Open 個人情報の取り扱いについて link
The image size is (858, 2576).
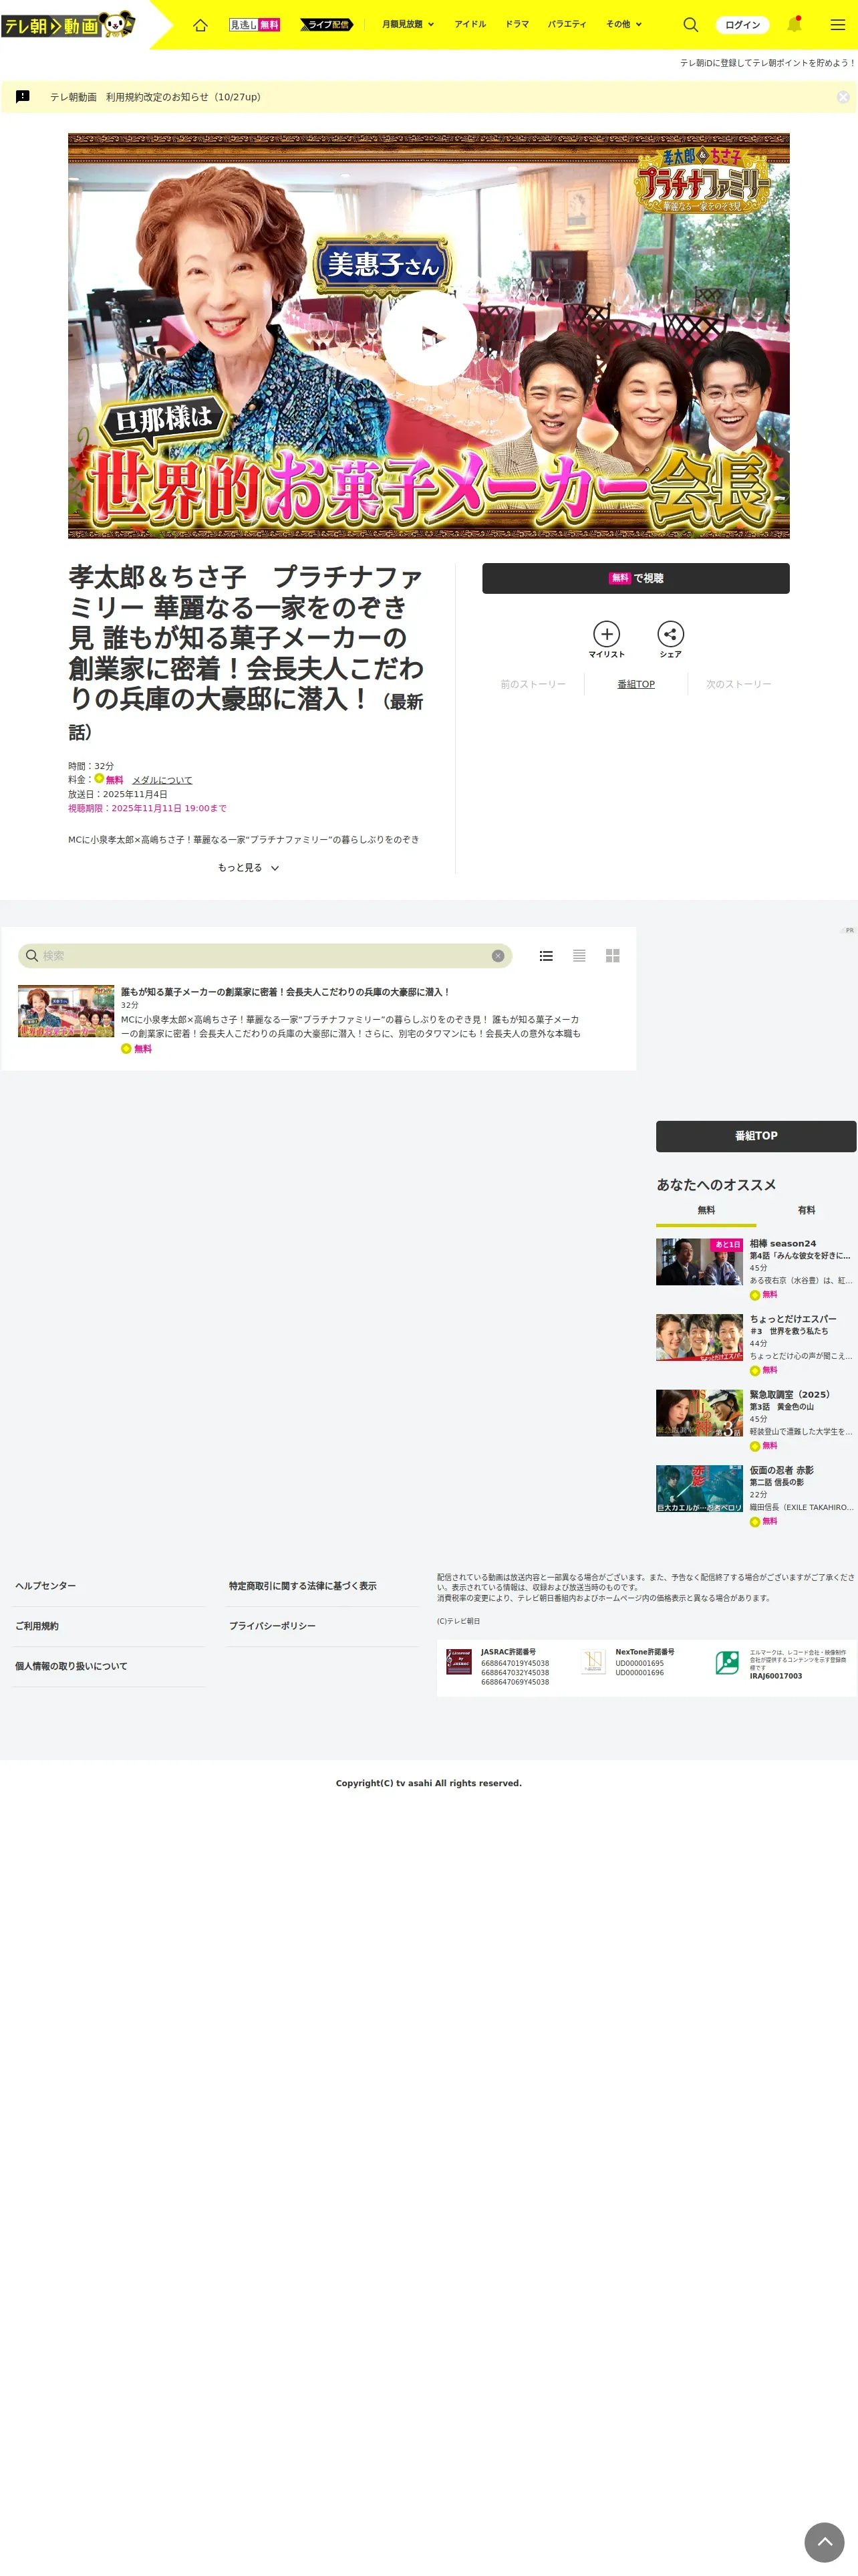[71, 1666]
